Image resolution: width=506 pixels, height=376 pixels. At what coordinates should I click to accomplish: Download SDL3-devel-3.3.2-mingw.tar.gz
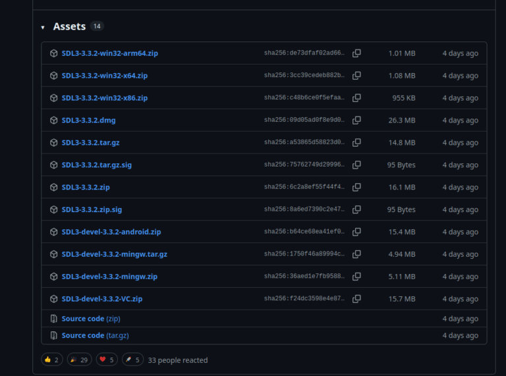114,254
